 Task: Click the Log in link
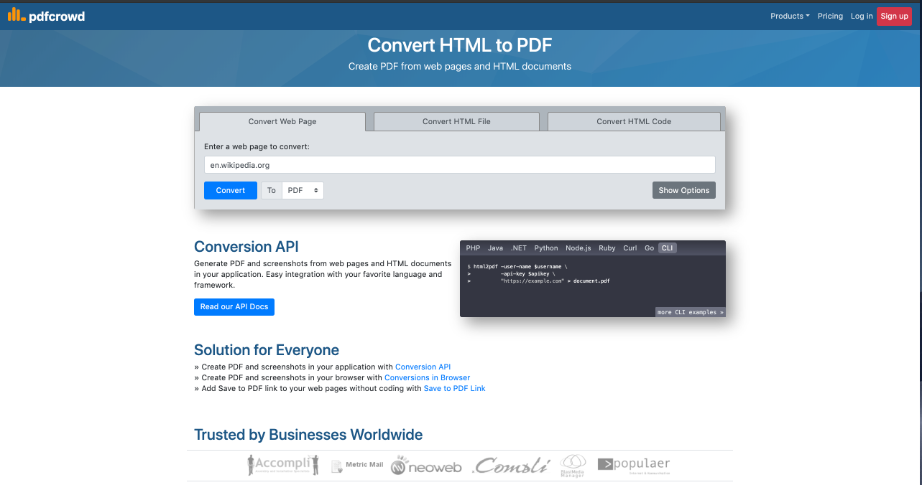coord(861,16)
